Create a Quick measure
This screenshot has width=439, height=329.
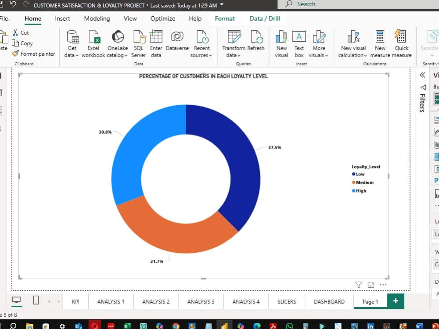402,44
